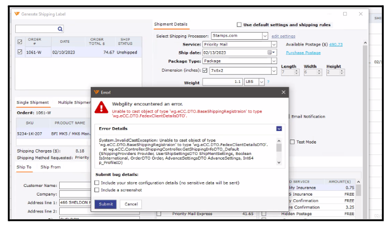Select the Unshipped status cell
This screenshot has width=388, height=229.
127,52
